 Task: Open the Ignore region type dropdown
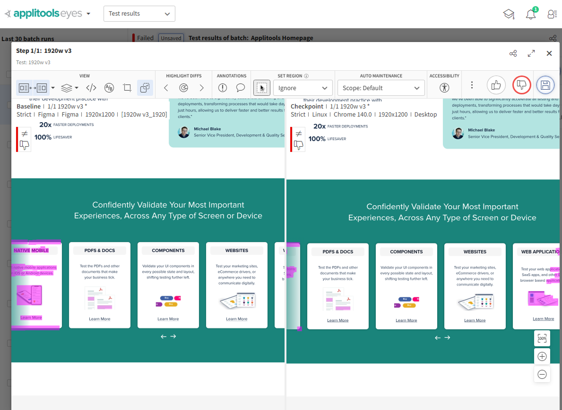click(x=303, y=88)
